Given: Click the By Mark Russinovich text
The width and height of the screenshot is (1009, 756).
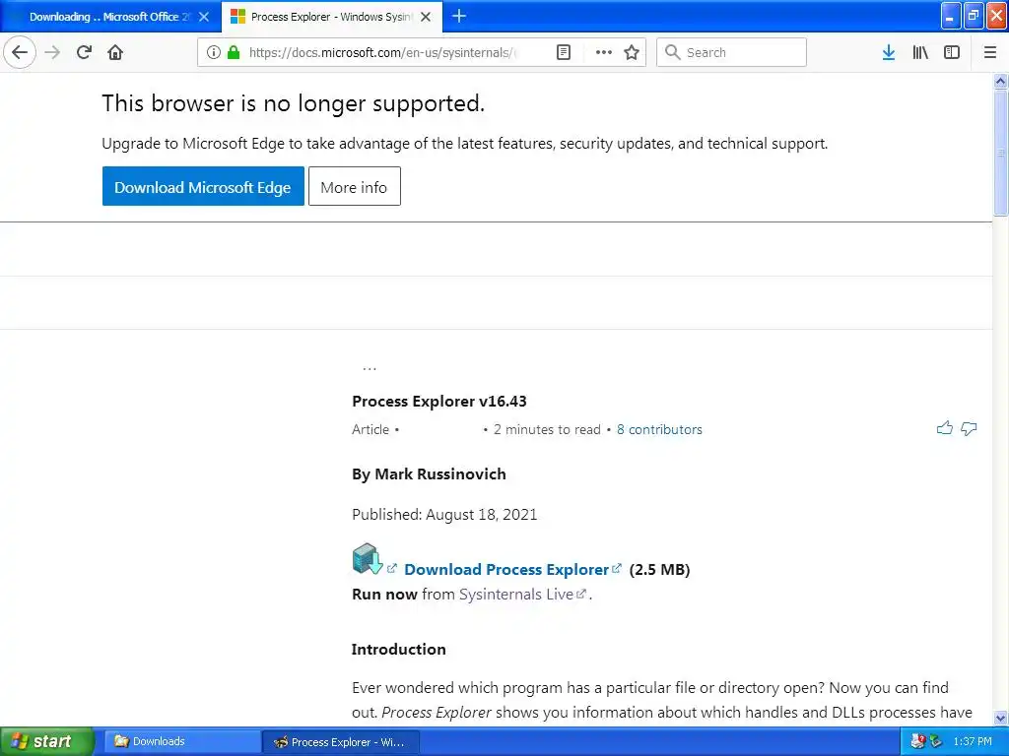Looking at the screenshot, I should (x=429, y=473).
